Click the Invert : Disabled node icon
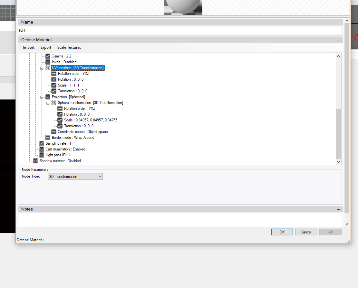Screen dimensions: 358x288 point(47,62)
